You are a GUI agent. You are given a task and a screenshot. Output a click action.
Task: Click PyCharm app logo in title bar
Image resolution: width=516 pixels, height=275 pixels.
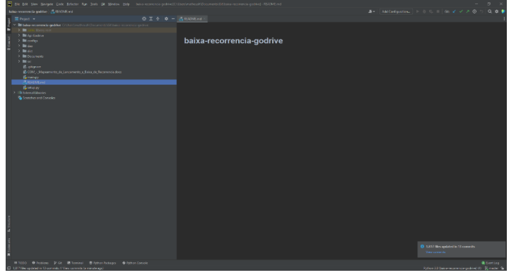click(10, 4)
